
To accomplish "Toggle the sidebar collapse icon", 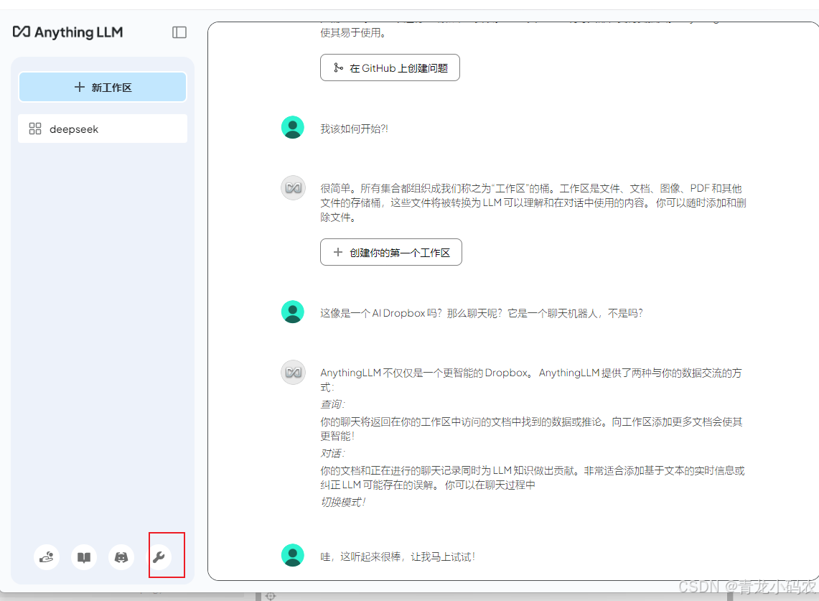I will tap(179, 32).
